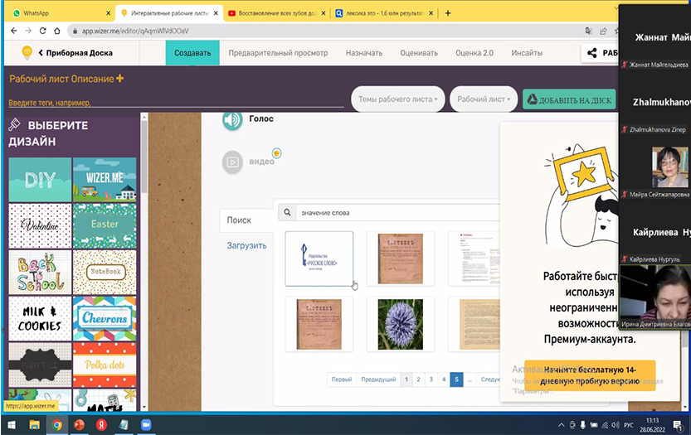
Task: Pick the blue thistle flower image
Action: click(x=400, y=324)
